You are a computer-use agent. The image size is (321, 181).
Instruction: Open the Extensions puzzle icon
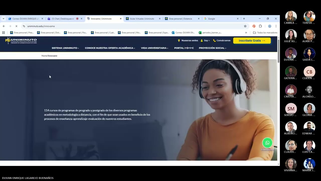(x=260, y=26)
